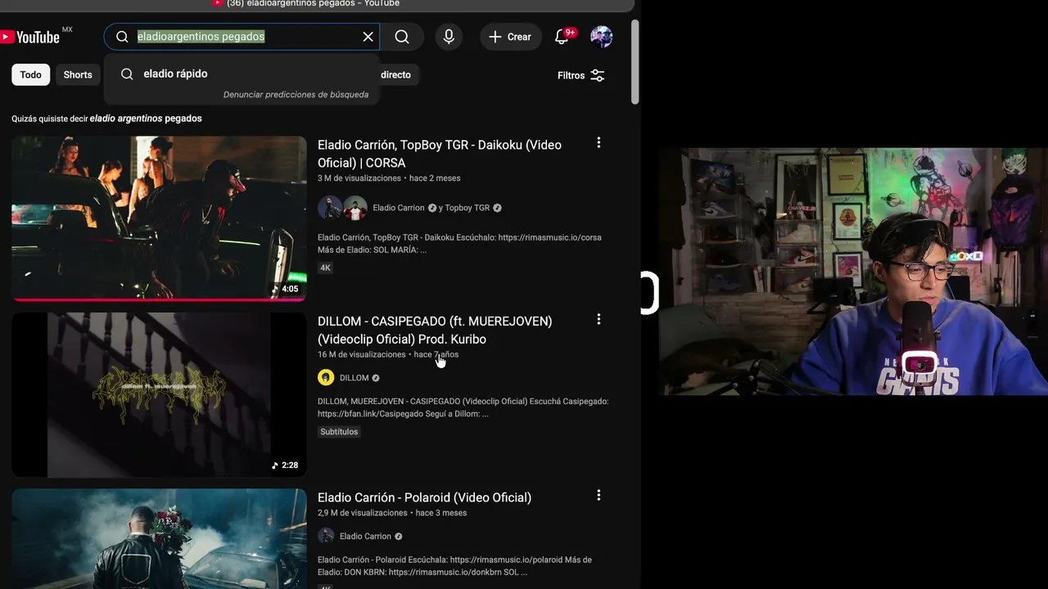Choose the 'eladio rápido' search suggestion
This screenshot has width=1048, height=589.
(x=242, y=74)
